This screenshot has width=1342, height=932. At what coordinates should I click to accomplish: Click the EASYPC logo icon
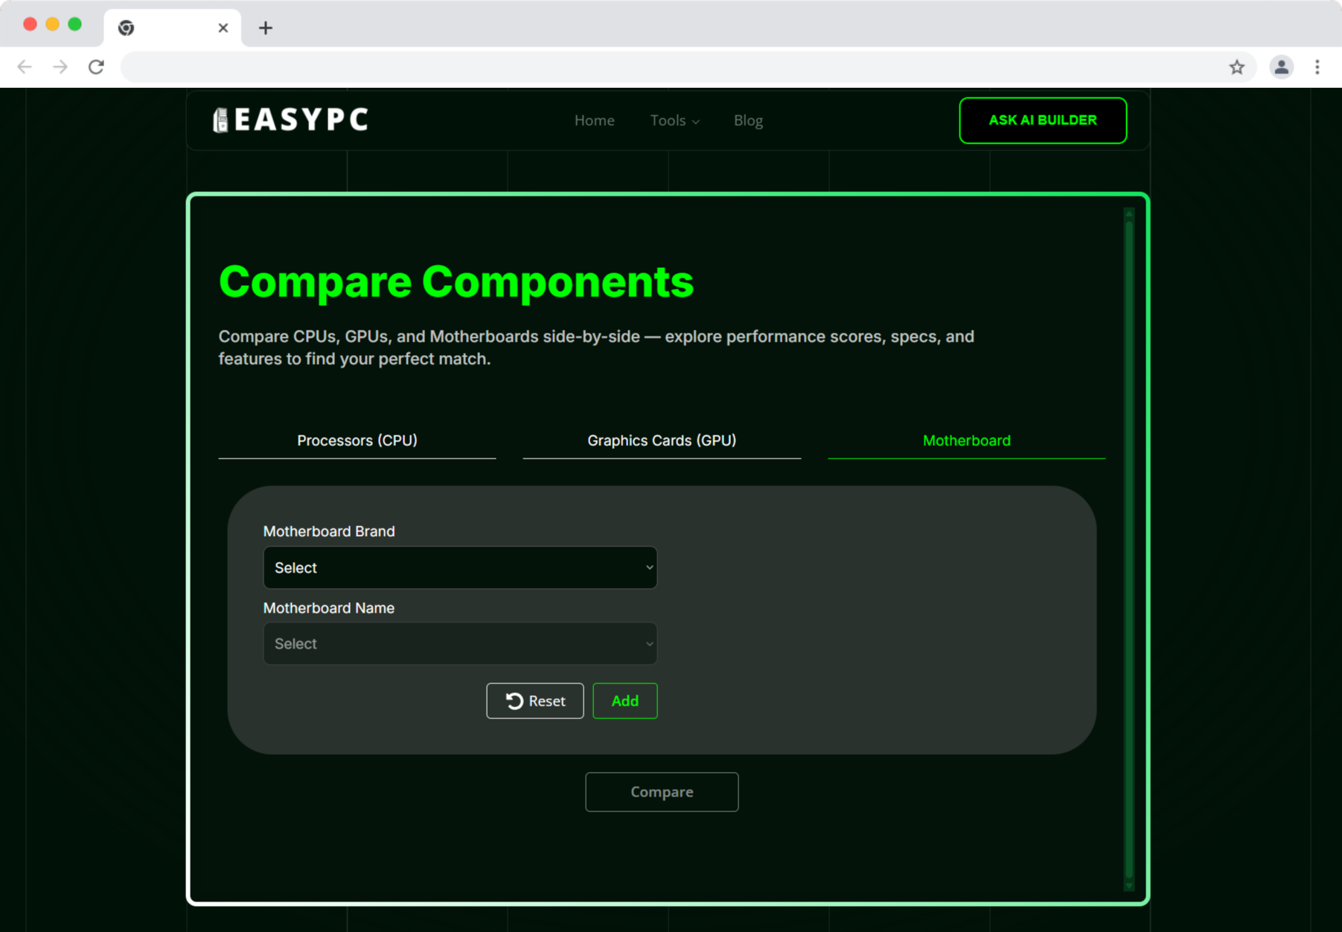click(x=221, y=119)
